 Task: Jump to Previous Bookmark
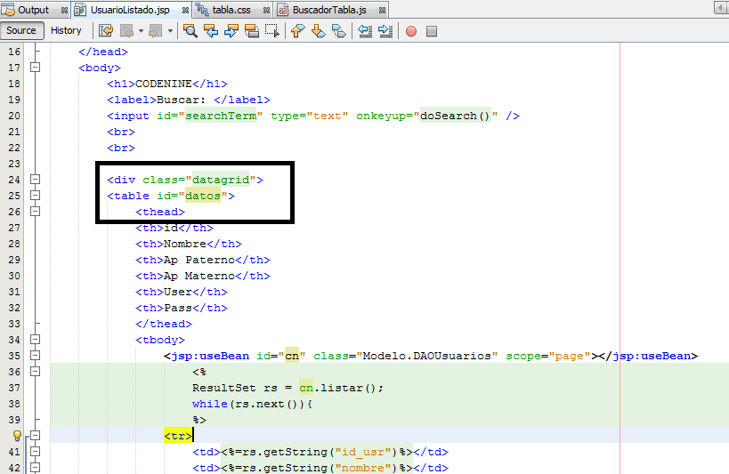point(297,31)
